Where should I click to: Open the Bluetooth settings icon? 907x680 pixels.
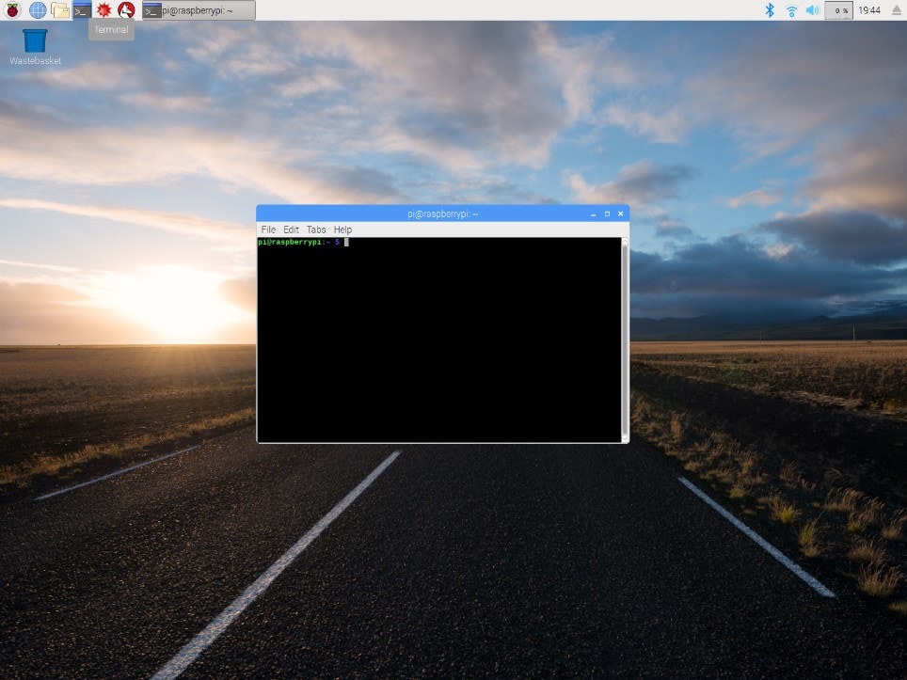770,10
